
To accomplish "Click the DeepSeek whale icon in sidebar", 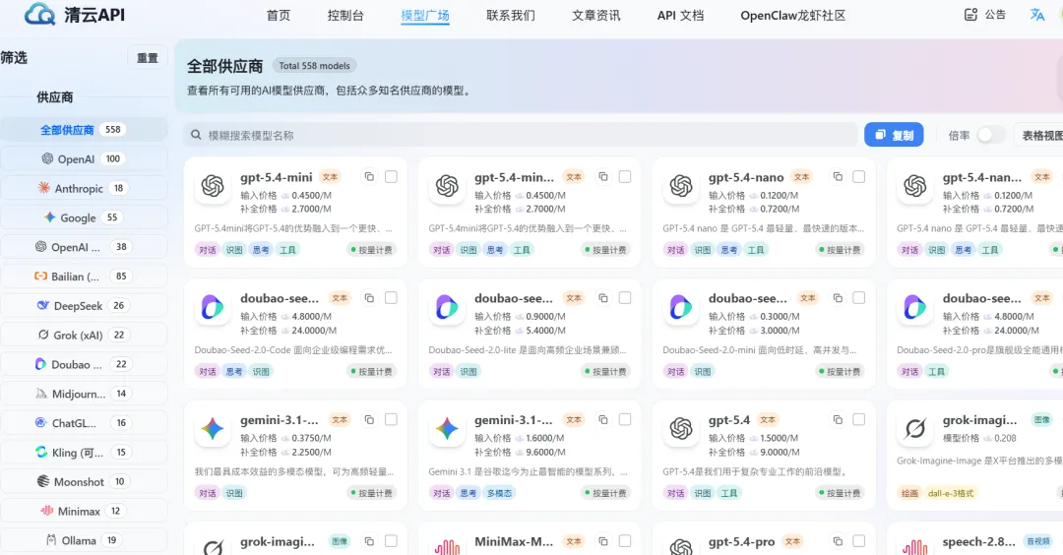I will click(42, 305).
